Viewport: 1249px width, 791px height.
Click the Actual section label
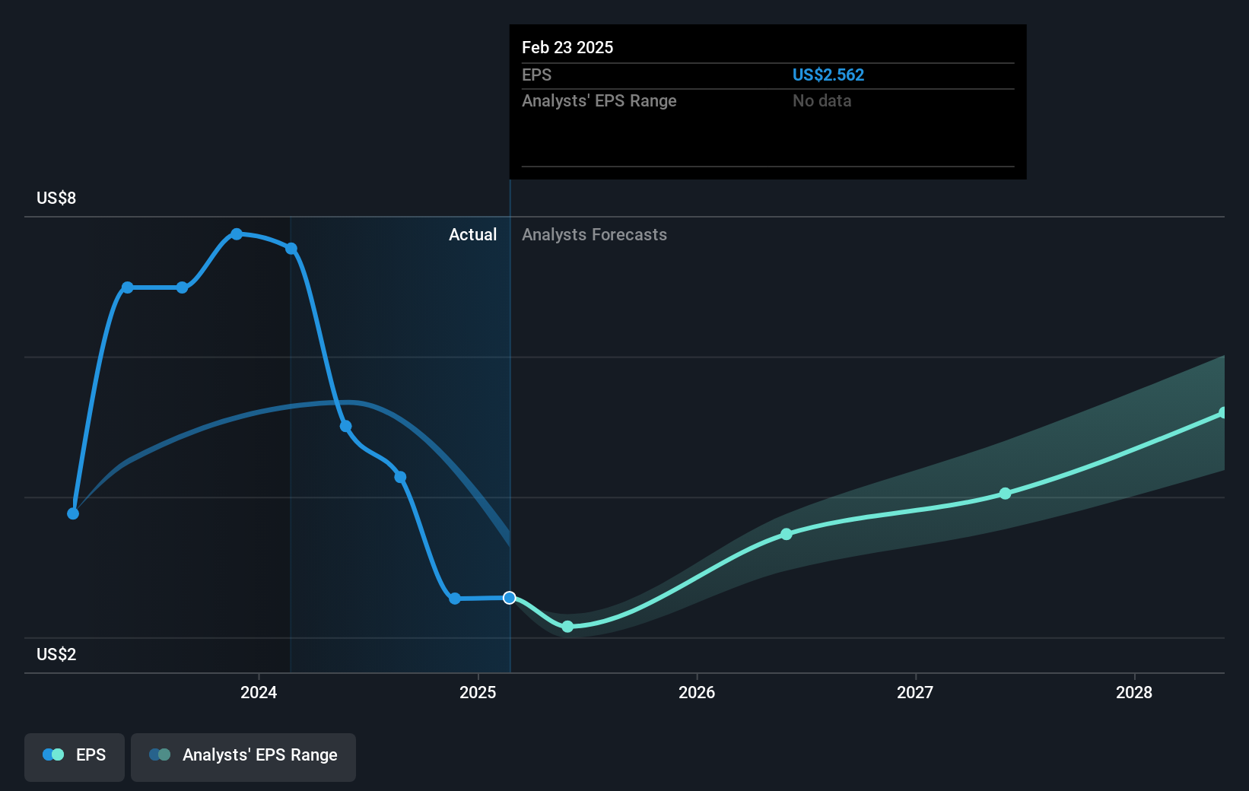[x=472, y=235]
